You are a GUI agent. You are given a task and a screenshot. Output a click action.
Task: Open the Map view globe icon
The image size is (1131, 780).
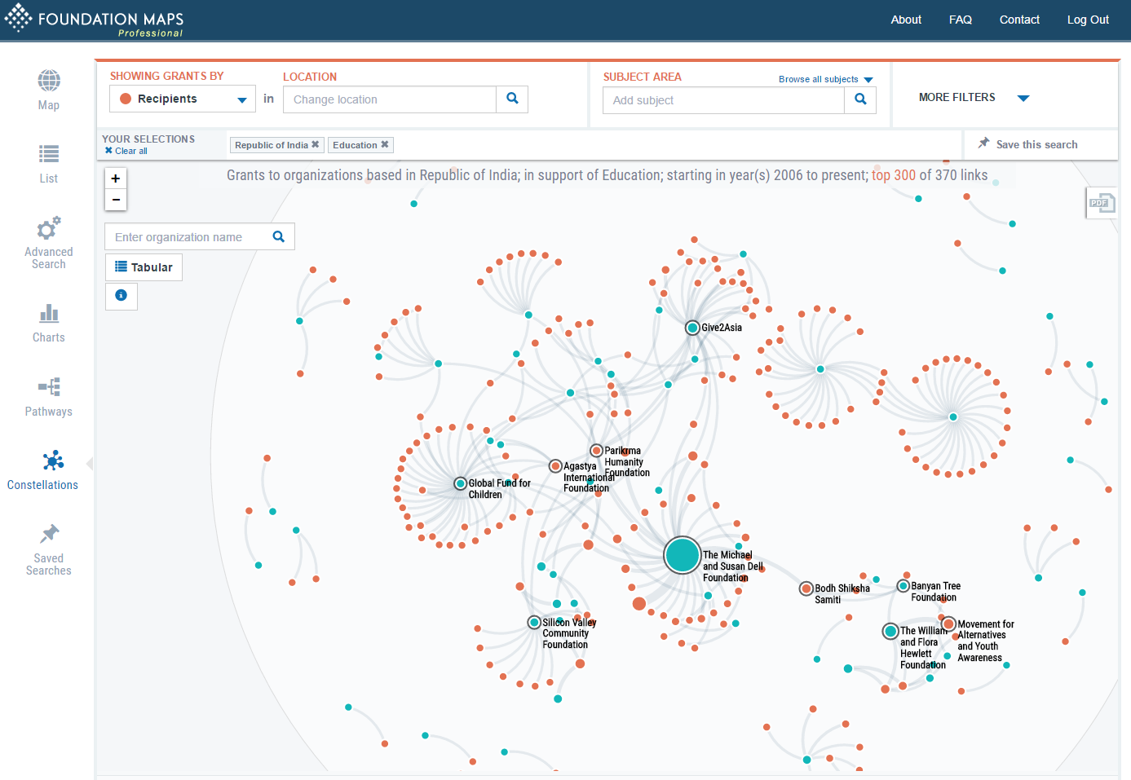coord(49,81)
